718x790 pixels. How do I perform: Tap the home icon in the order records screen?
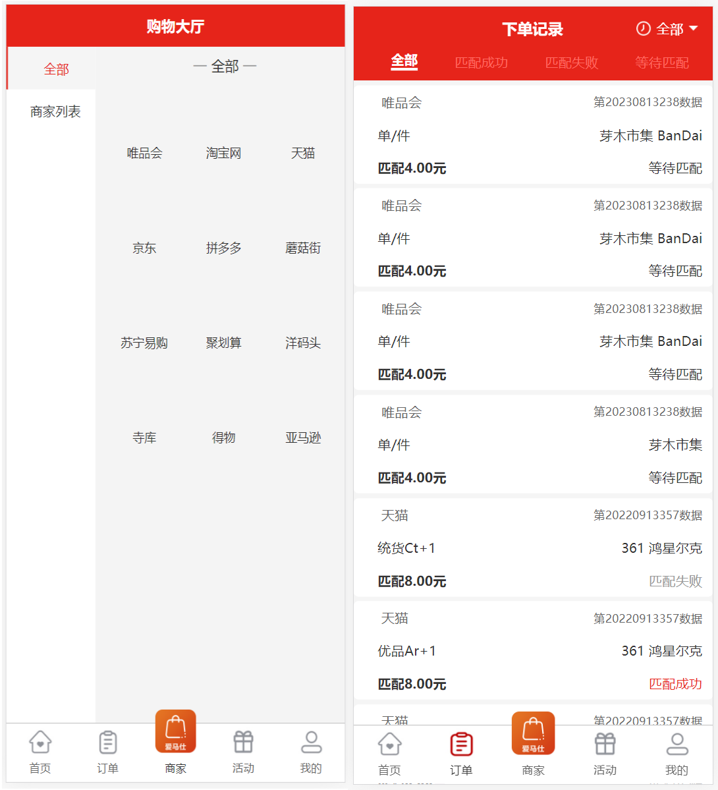point(389,745)
